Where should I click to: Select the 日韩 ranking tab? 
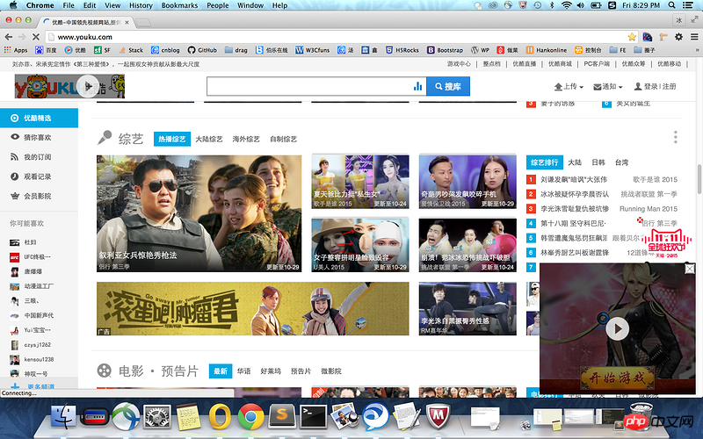click(x=598, y=162)
